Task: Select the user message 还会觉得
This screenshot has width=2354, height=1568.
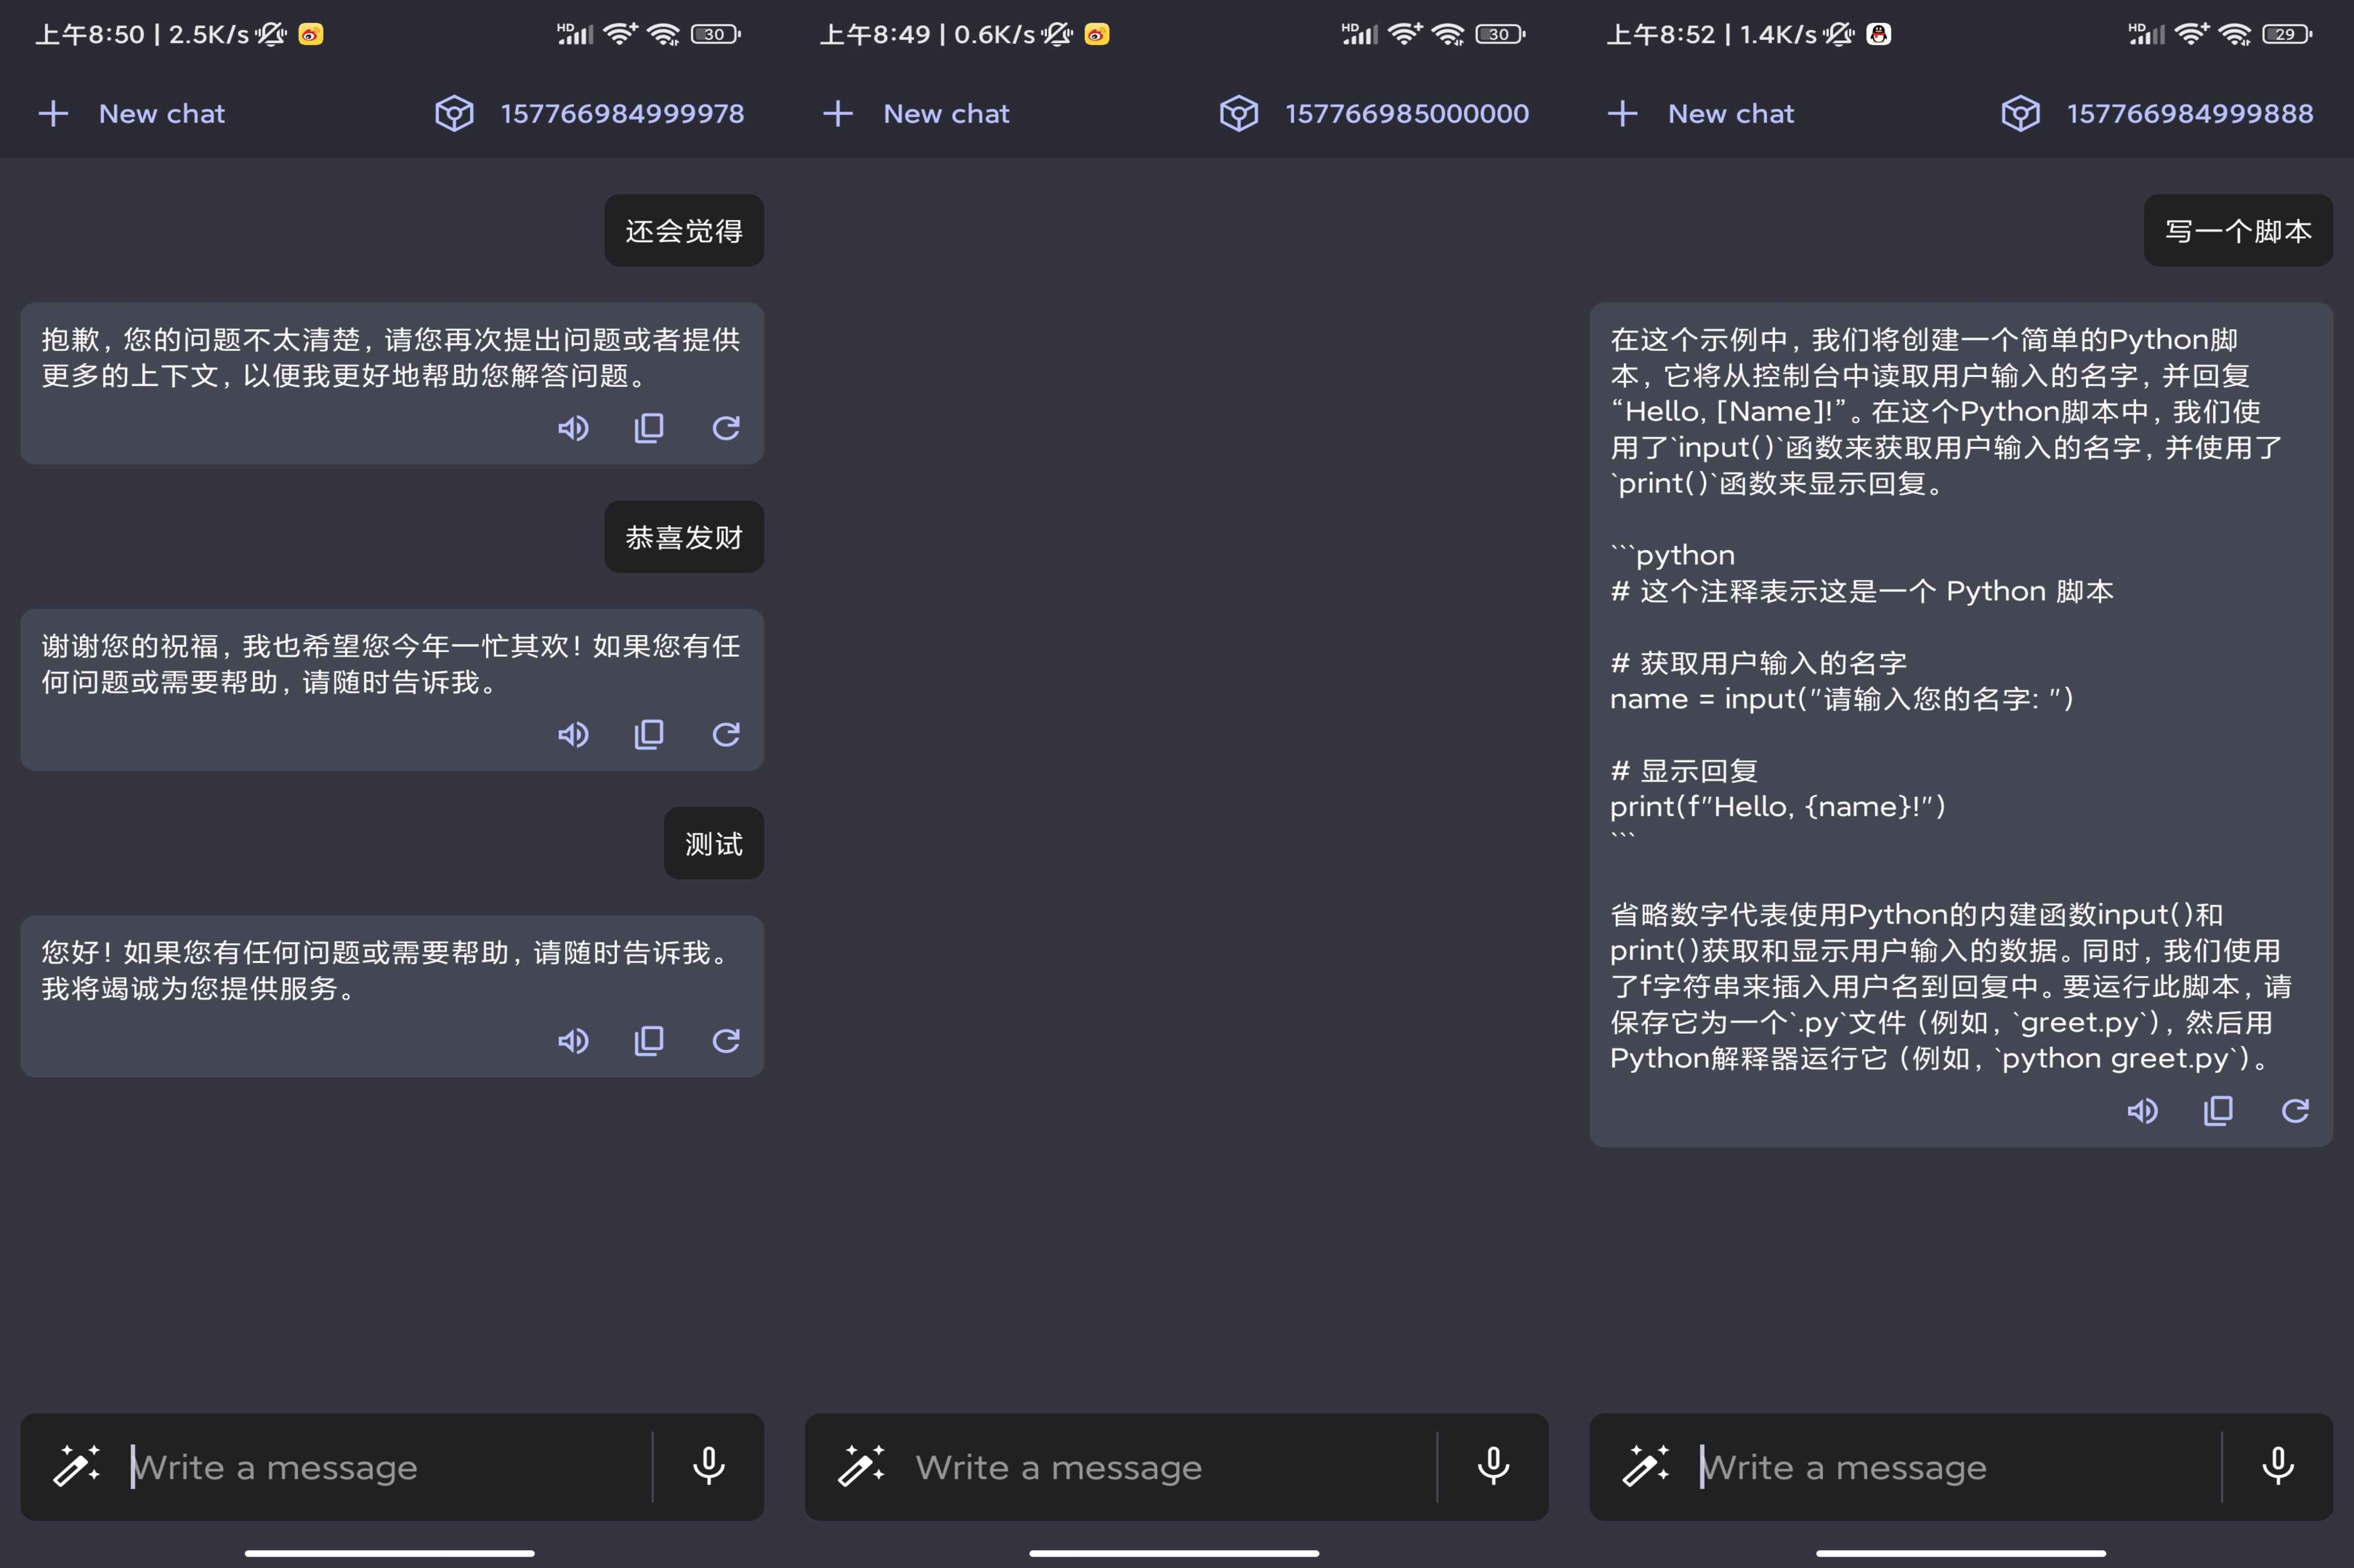Action: 684,231
